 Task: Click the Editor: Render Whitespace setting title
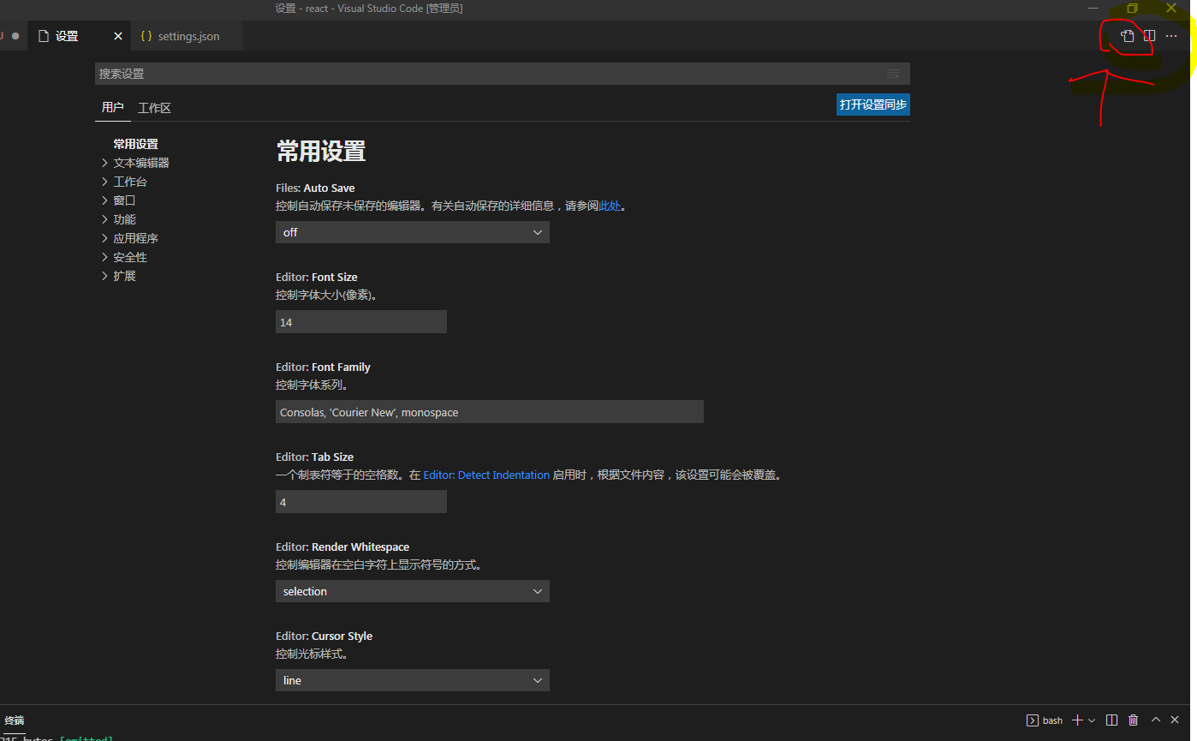(342, 547)
